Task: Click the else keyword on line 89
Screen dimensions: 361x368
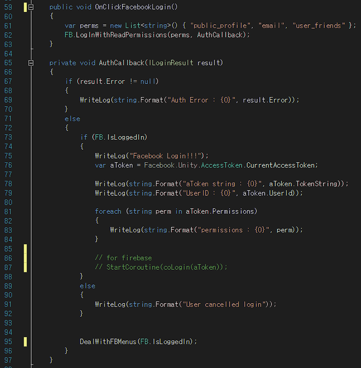Action: [87, 286]
